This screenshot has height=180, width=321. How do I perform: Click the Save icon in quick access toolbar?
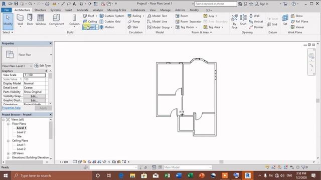pyautogui.click(x=16, y=3)
